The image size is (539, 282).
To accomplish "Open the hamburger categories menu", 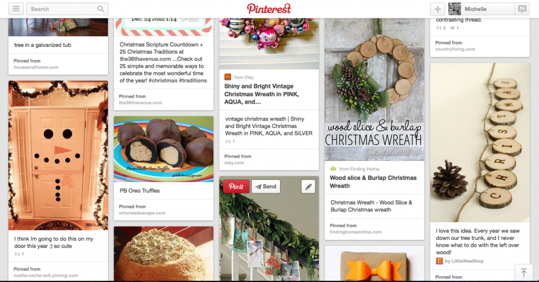I will [x=16, y=9].
